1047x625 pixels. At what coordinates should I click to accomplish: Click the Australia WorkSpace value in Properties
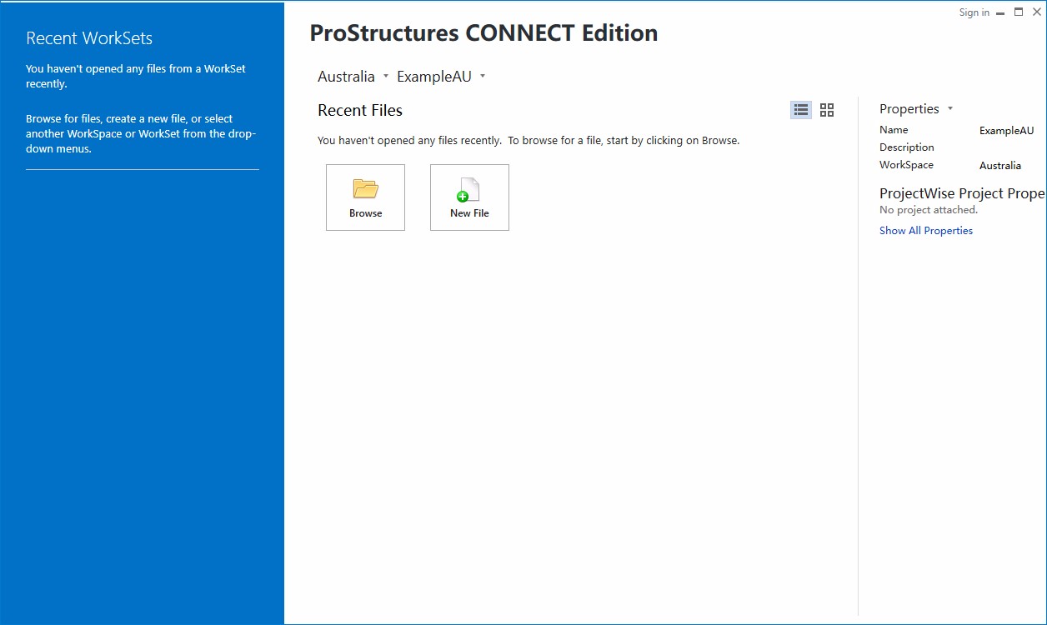999,165
